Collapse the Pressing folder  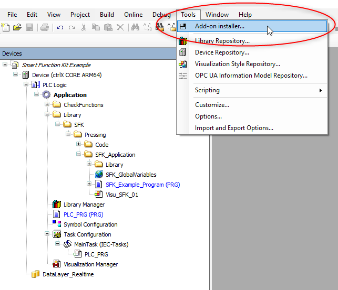coord(68,134)
